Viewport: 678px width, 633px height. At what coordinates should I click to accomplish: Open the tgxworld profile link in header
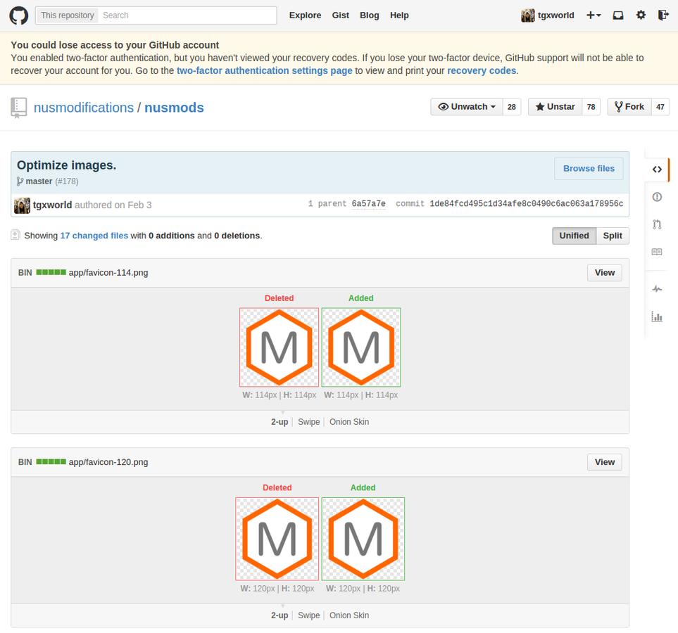pos(555,15)
